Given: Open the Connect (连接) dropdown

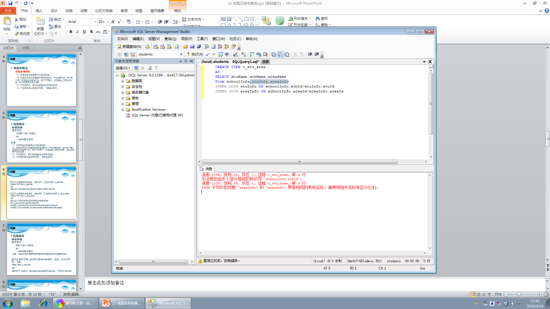Looking at the screenshot, I should click(123, 68).
